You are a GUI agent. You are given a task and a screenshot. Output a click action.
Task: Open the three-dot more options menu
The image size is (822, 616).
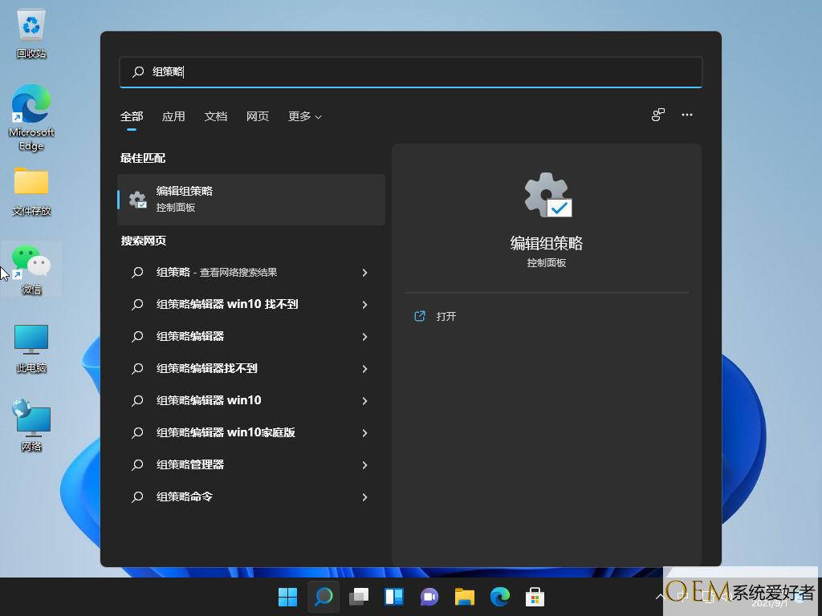coord(687,115)
